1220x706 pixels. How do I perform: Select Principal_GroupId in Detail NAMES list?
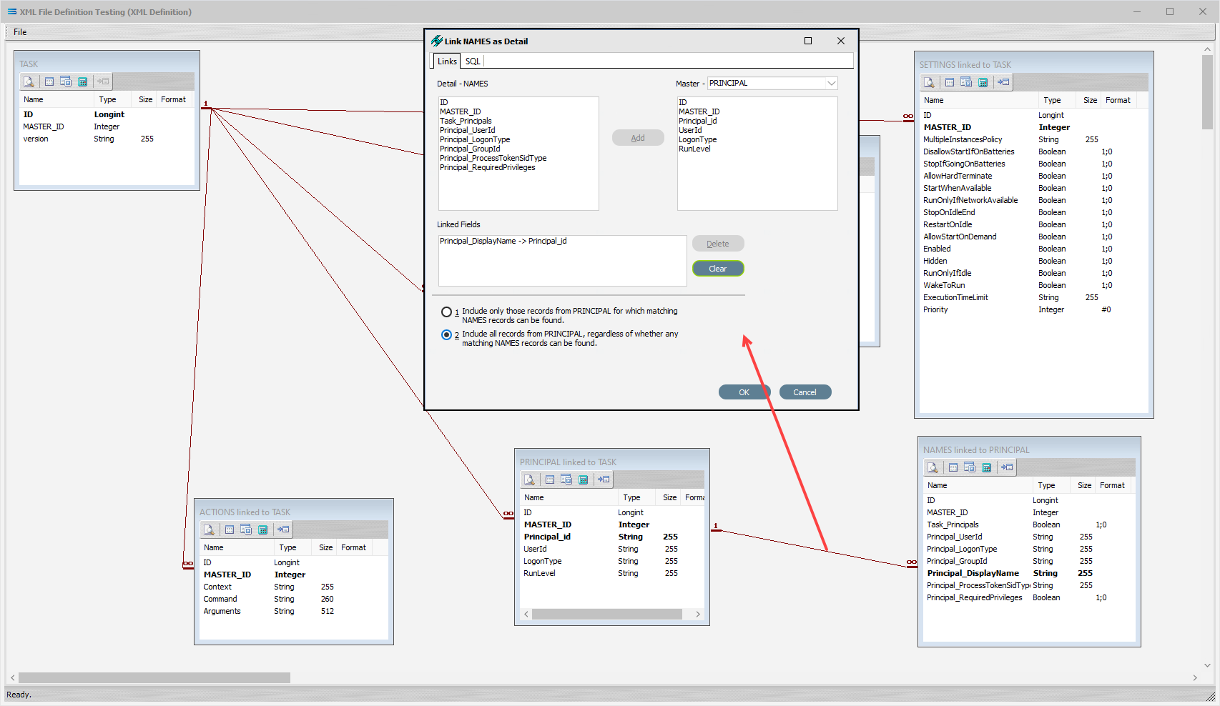pos(470,149)
